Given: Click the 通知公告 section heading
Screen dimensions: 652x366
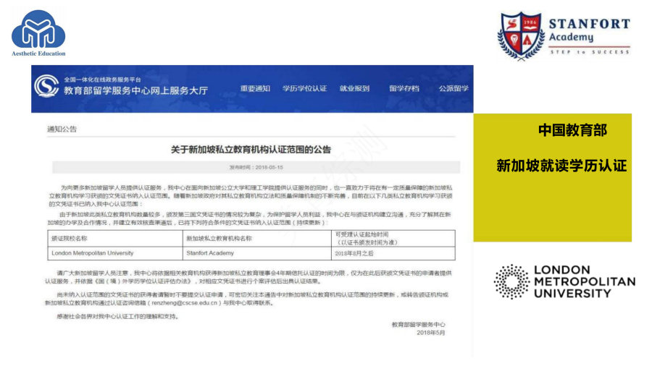Looking at the screenshot, I should pyautogui.click(x=62, y=129).
